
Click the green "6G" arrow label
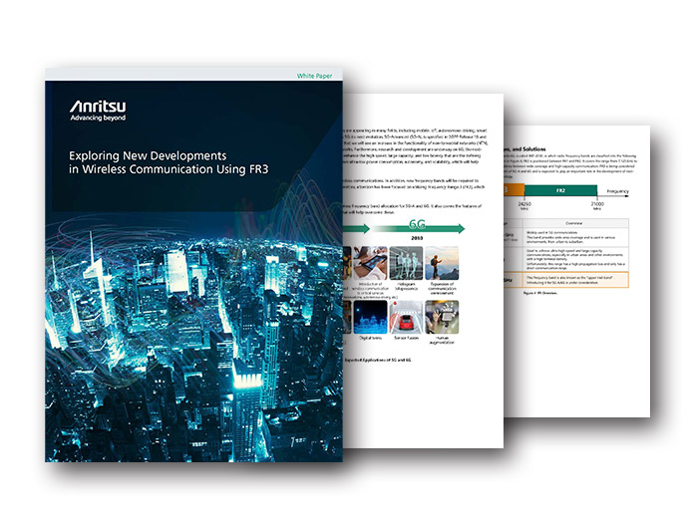point(417,224)
